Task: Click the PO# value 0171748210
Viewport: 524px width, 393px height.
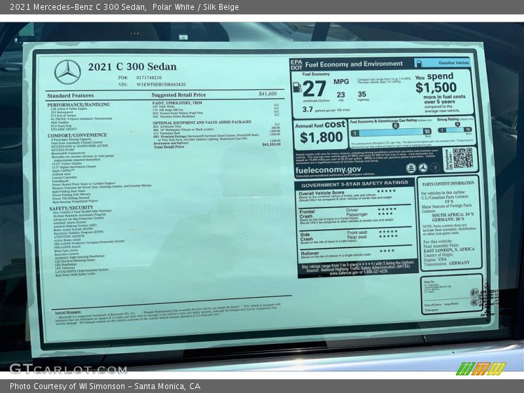Action: tap(149, 77)
